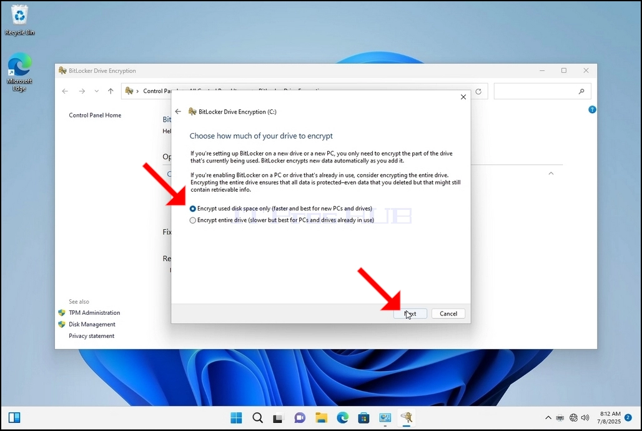642x431 pixels.
Task: Open taskbar Search
Action: (257, 417)
